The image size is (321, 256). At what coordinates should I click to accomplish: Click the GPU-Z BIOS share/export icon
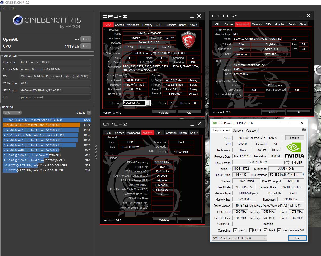pos(287,162)
